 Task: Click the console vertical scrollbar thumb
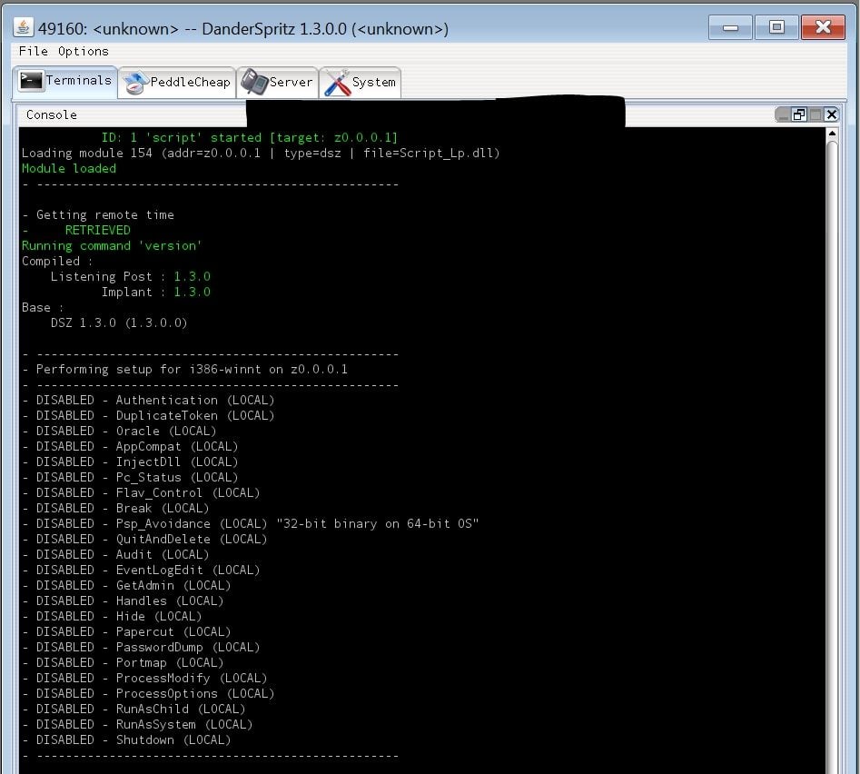tap(832, 458)
